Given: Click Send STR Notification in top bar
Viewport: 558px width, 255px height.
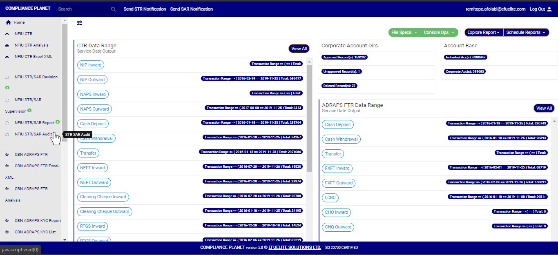Looking at the screenshot, I should tap(145, 9).
